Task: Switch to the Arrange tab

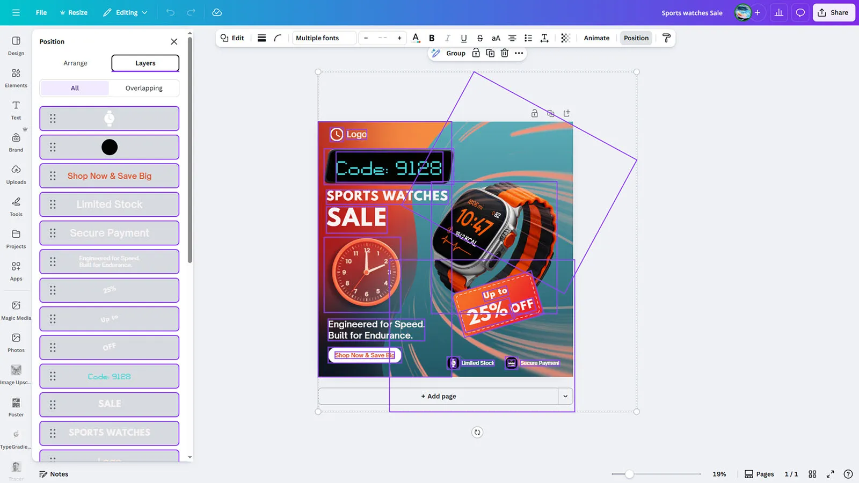Action: tap(75, 63)
